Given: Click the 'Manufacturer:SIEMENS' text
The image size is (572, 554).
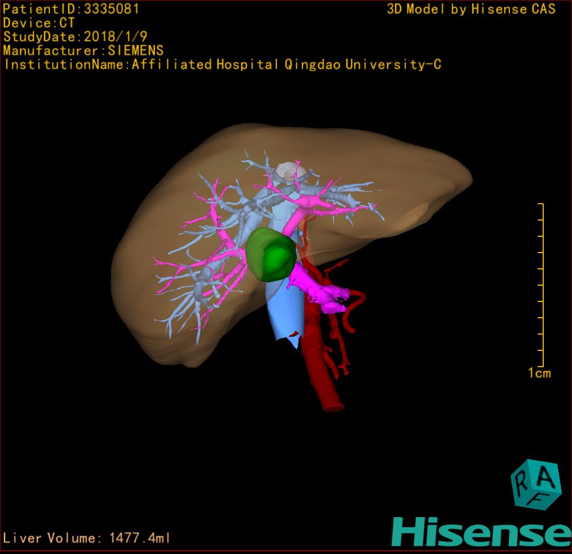Looking at the screenshot, I should [x=83, y=51].
